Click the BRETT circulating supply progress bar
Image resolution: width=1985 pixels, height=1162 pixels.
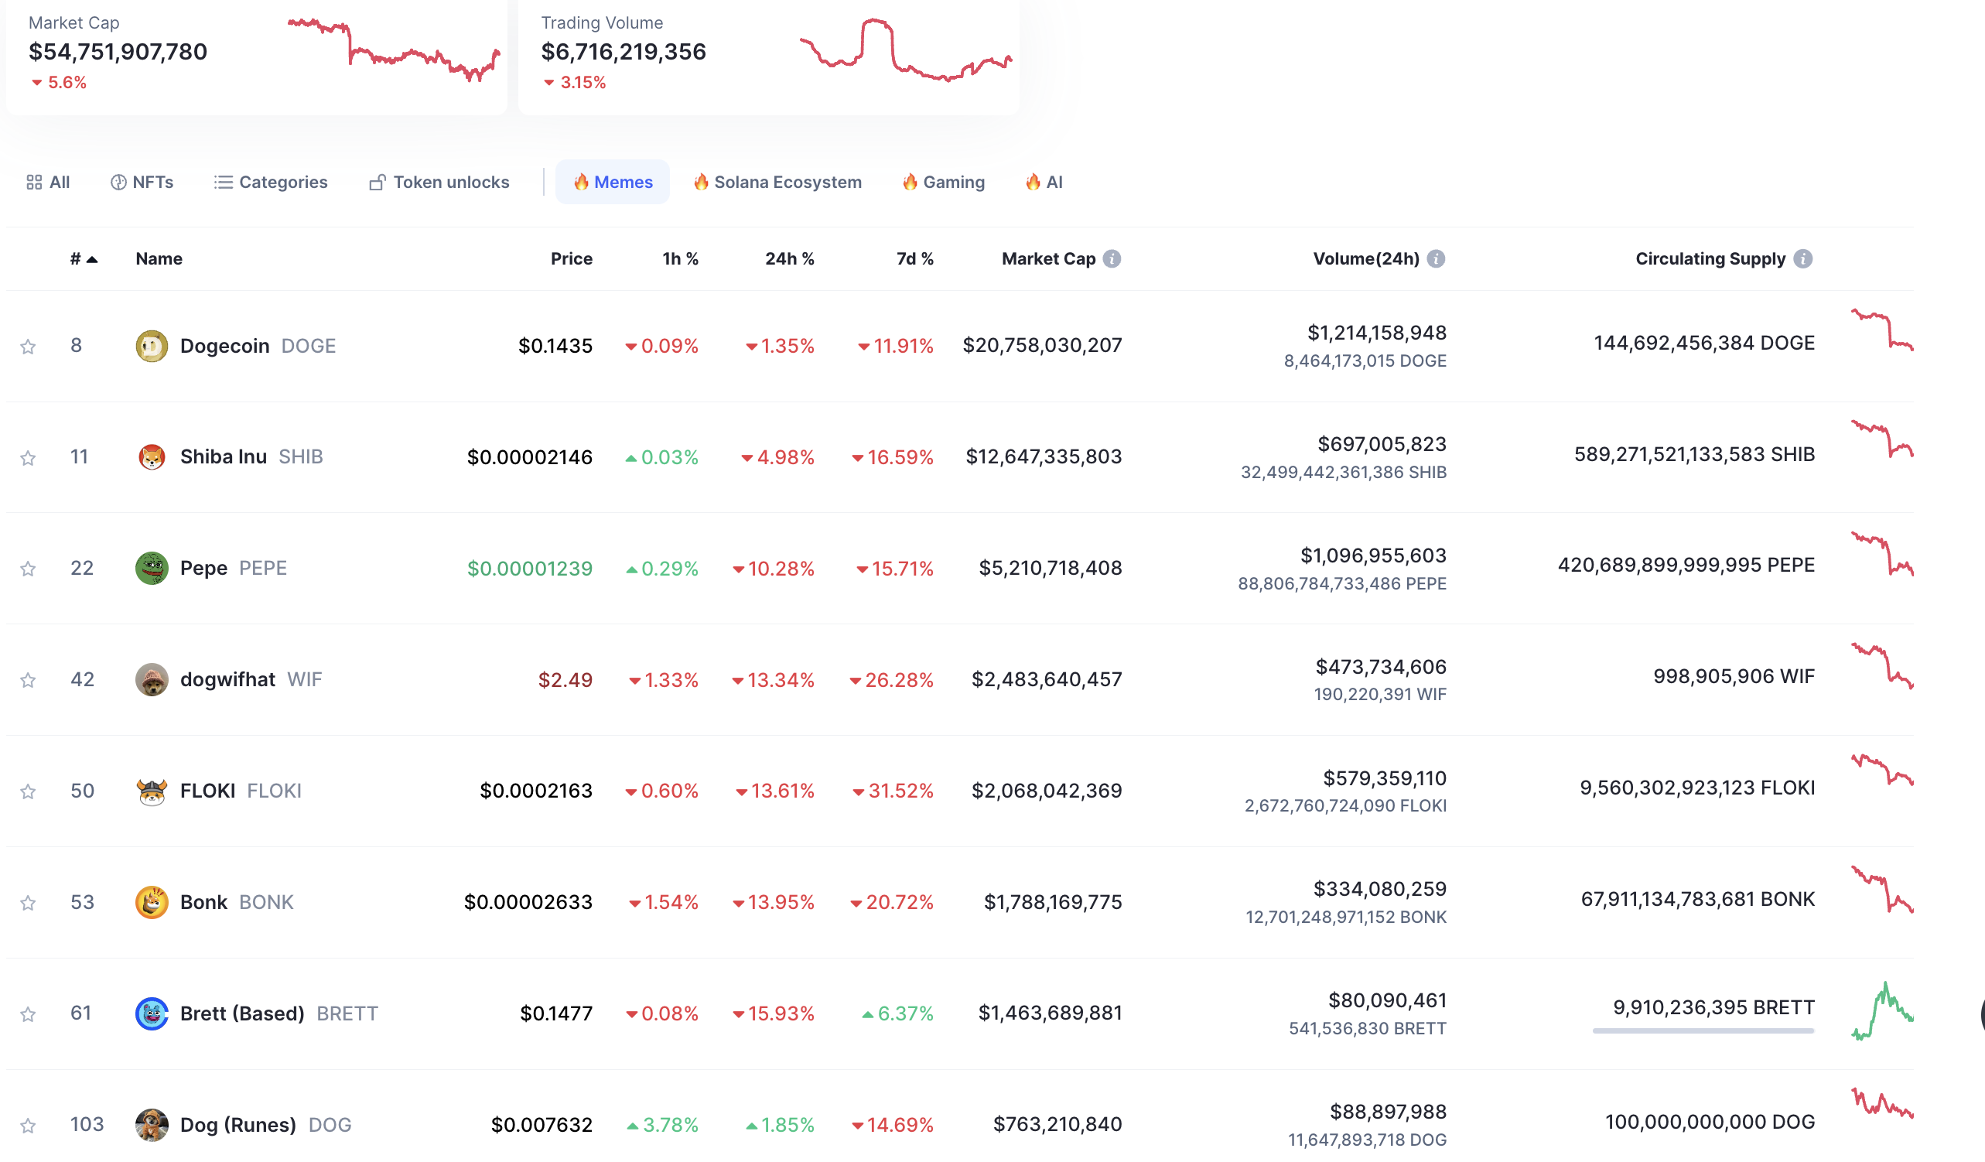coord(1702,1030)
